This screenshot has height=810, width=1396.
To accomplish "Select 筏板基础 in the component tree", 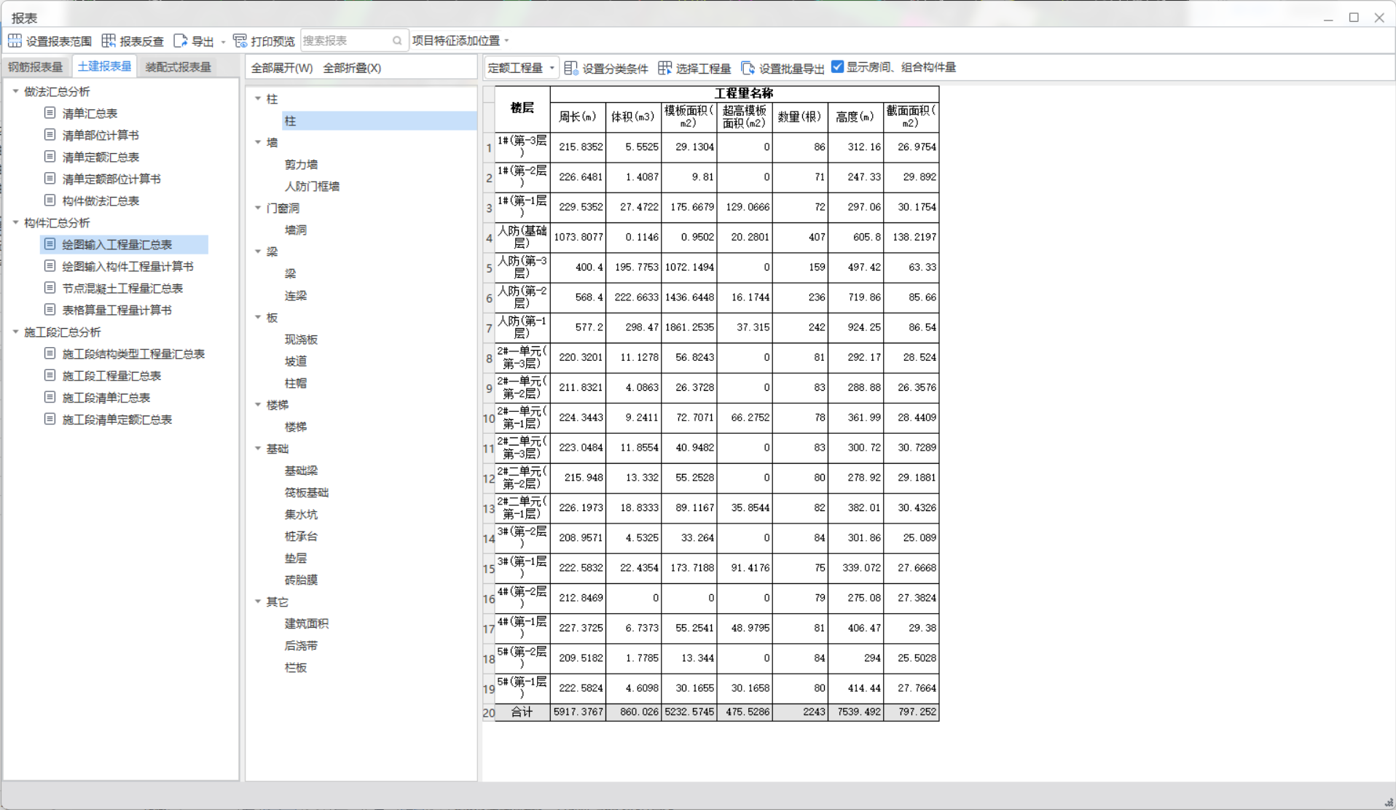I will click(x=306, y=493).
